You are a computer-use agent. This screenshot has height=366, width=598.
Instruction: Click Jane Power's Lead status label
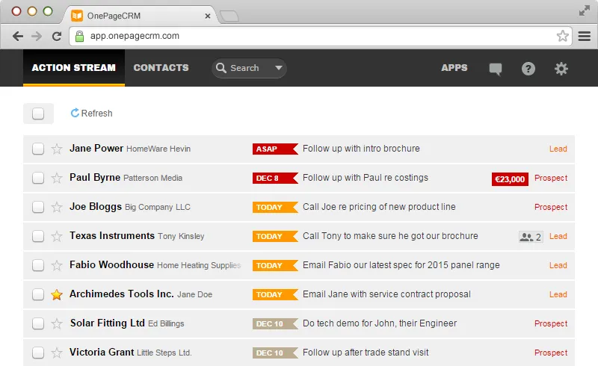click(558, 149)
